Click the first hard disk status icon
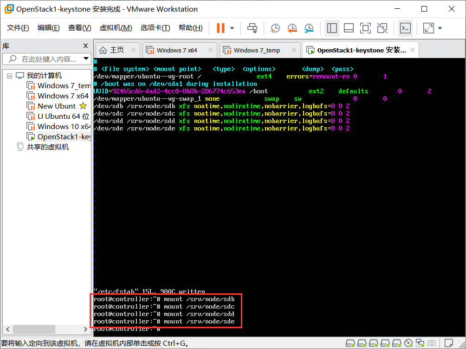466x349 pixels. pos(350,343)
